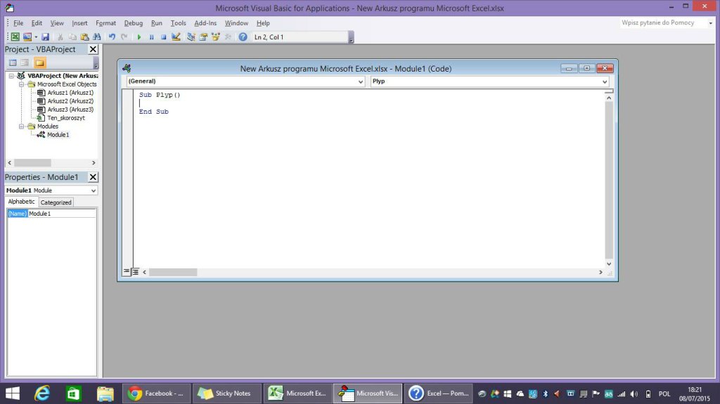Save the workbook with the floppy icon

tap(45, 37)
